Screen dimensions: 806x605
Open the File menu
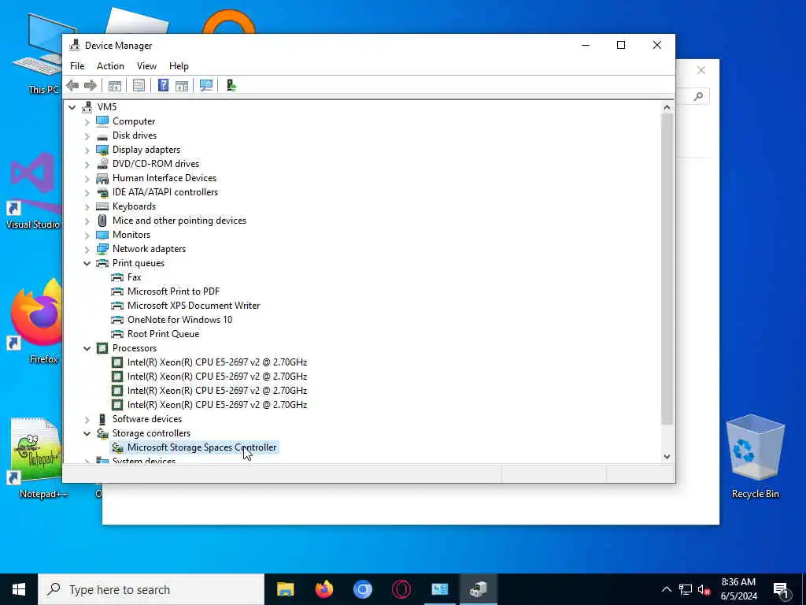(77, 66)
